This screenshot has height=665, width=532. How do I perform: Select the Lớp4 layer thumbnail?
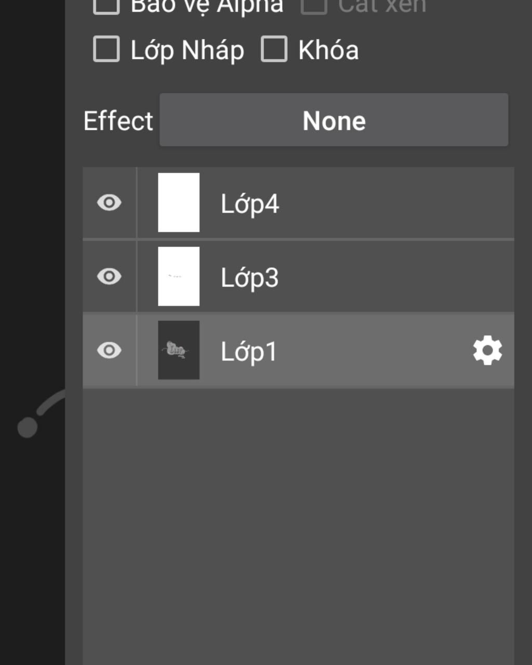click(x=179, y=203)
